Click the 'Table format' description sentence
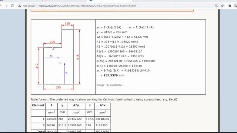Screen dimensions: 237x133 coord(104,99)
